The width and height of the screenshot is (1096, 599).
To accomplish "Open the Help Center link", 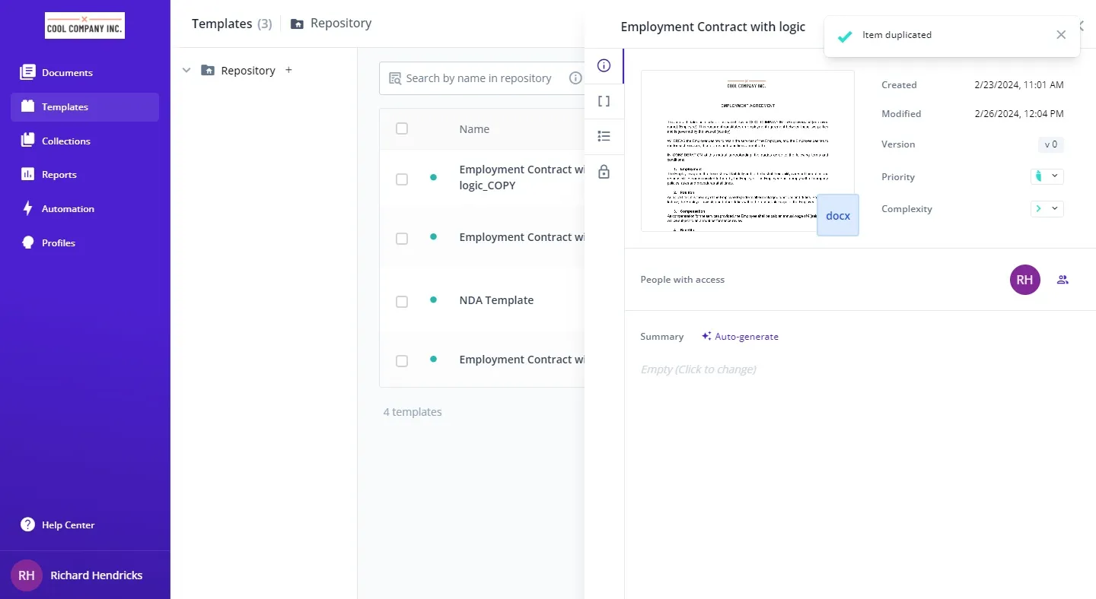I will [68, 525].
